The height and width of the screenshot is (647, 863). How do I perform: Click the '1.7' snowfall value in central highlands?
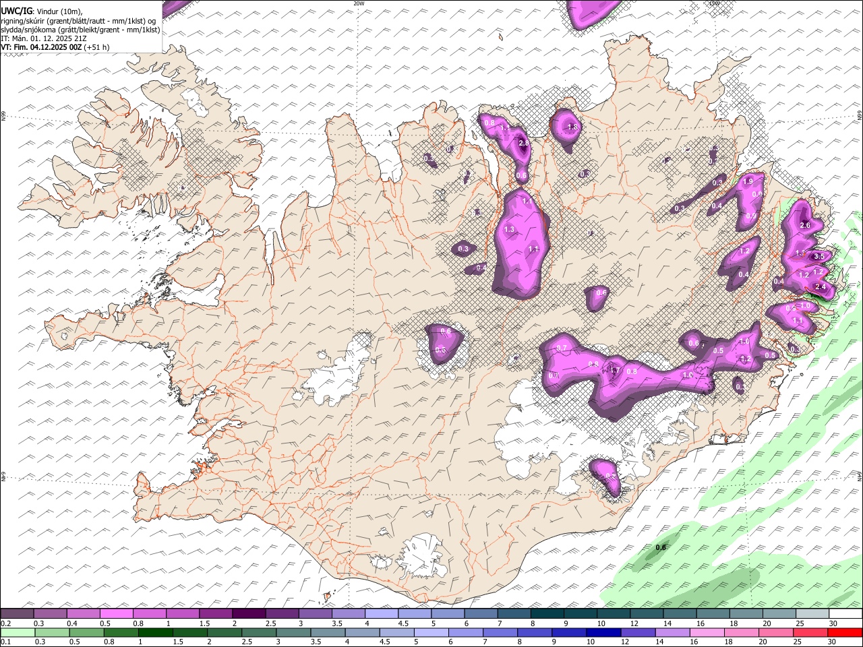point(614,370)
